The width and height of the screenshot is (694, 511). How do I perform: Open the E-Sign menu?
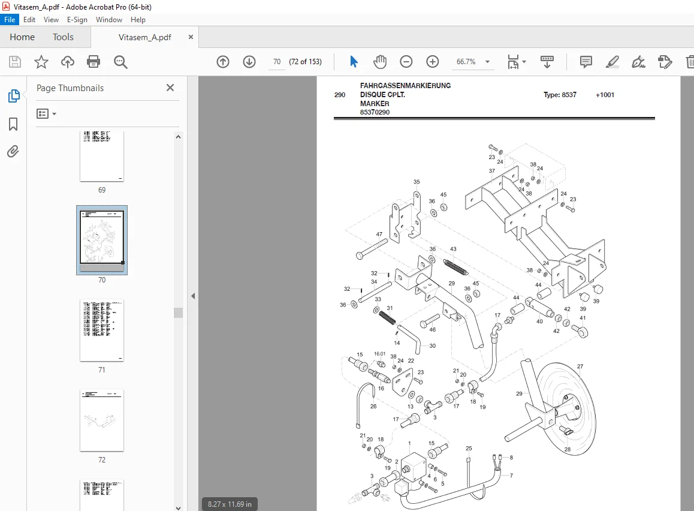point(77,19)
